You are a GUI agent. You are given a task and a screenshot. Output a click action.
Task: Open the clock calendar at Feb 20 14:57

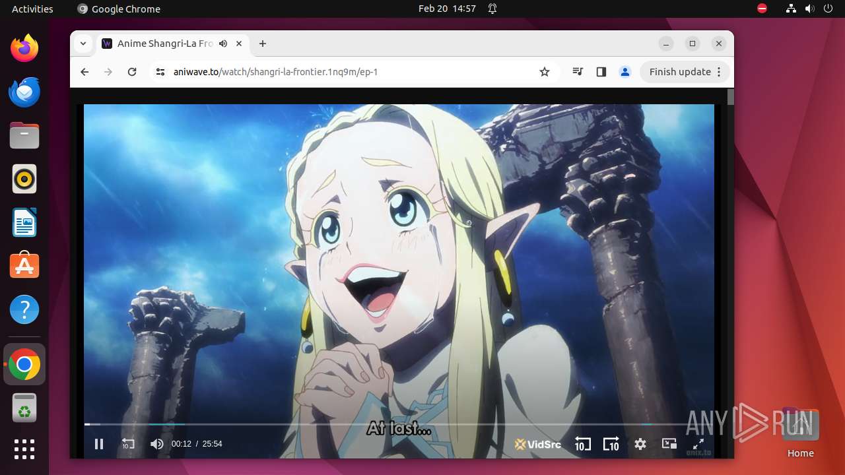click(x=447, y=9)
